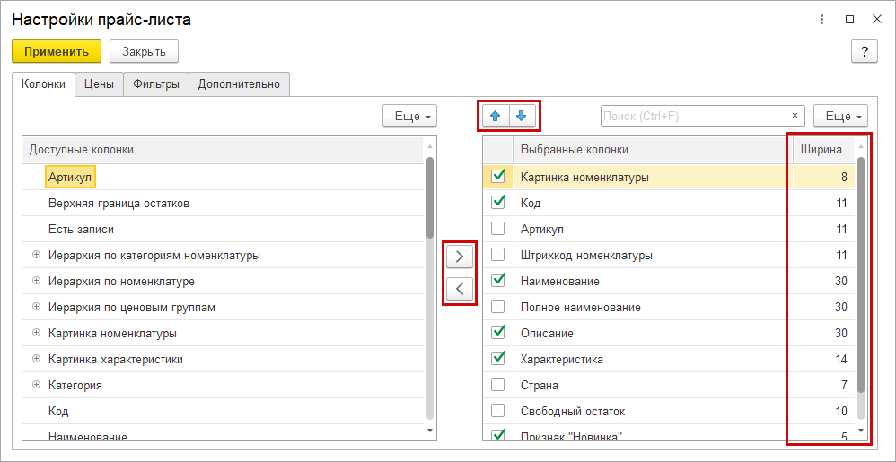Move selected column down with blue arrow

523,116
